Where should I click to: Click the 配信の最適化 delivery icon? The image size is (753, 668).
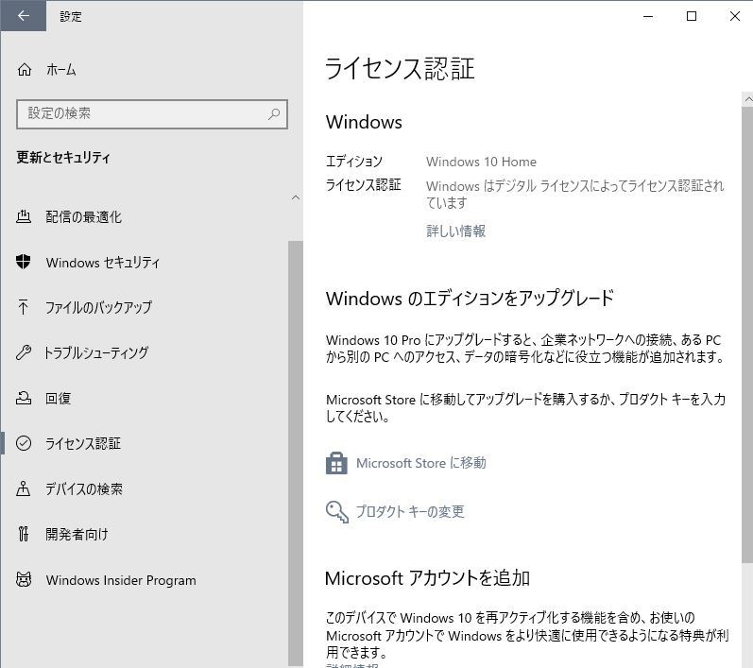[x=24, y=216]
